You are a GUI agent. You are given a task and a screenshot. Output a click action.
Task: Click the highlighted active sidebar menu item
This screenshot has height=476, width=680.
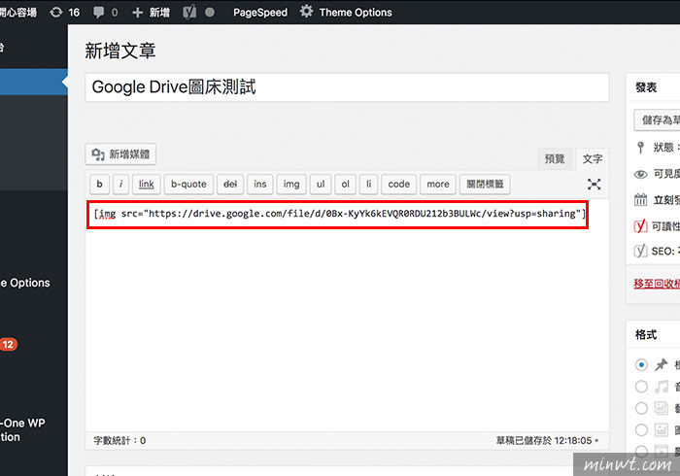click(x=34, y=82)
